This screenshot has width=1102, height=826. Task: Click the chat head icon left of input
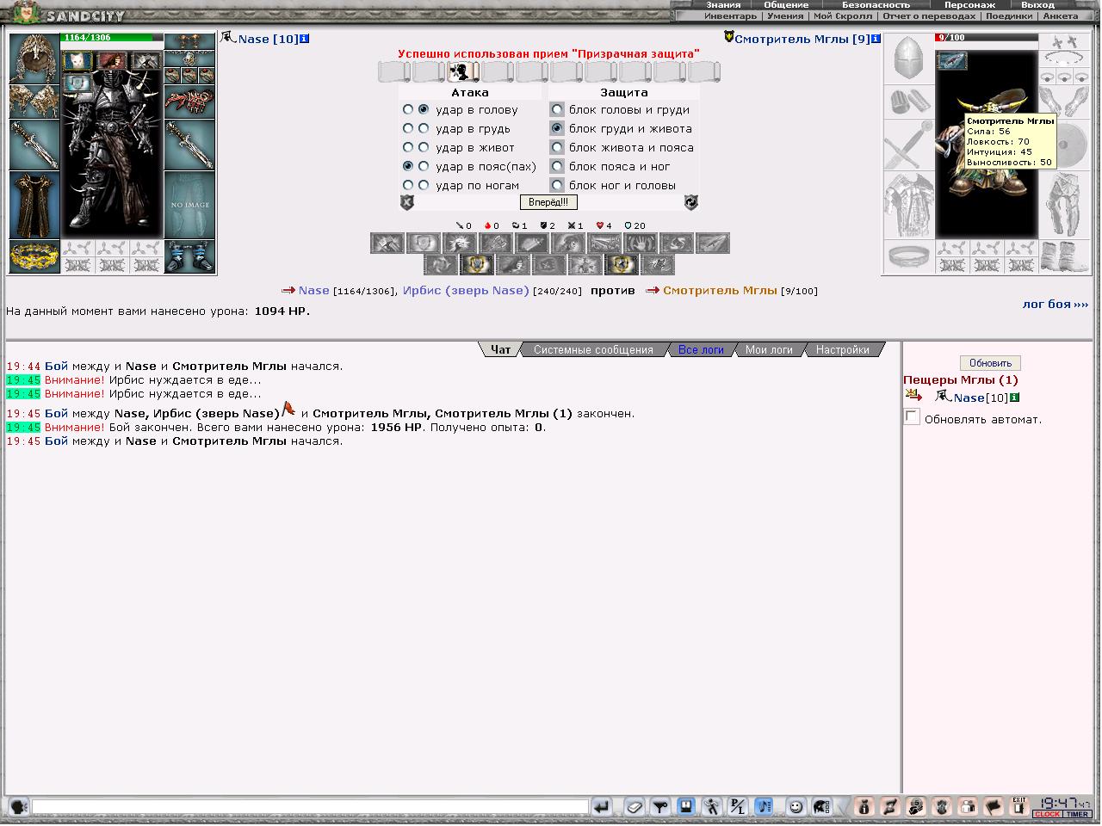point(18,806)
